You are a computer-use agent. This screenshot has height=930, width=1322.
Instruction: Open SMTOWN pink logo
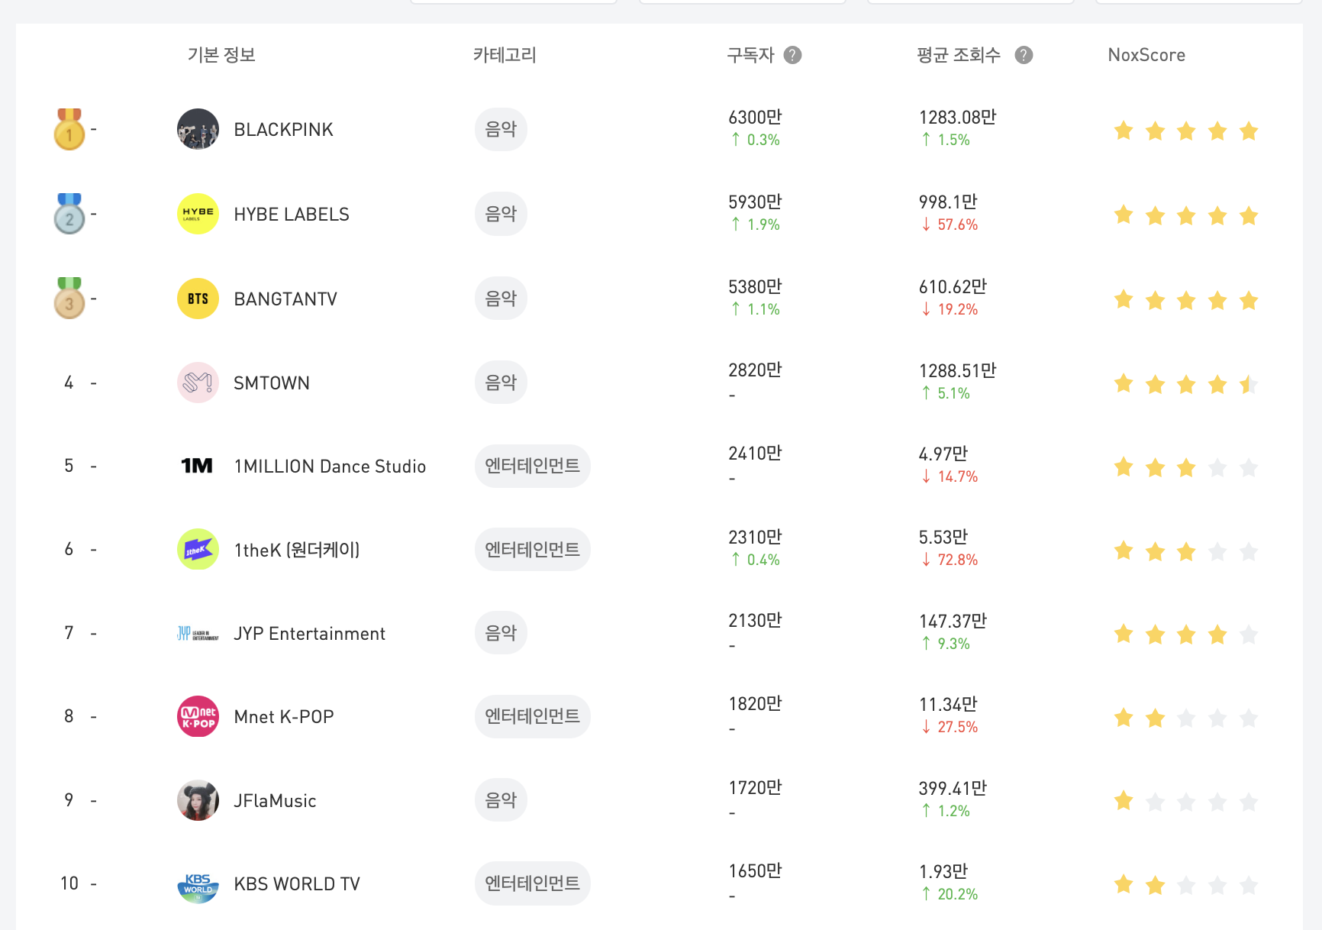[198, 383]
